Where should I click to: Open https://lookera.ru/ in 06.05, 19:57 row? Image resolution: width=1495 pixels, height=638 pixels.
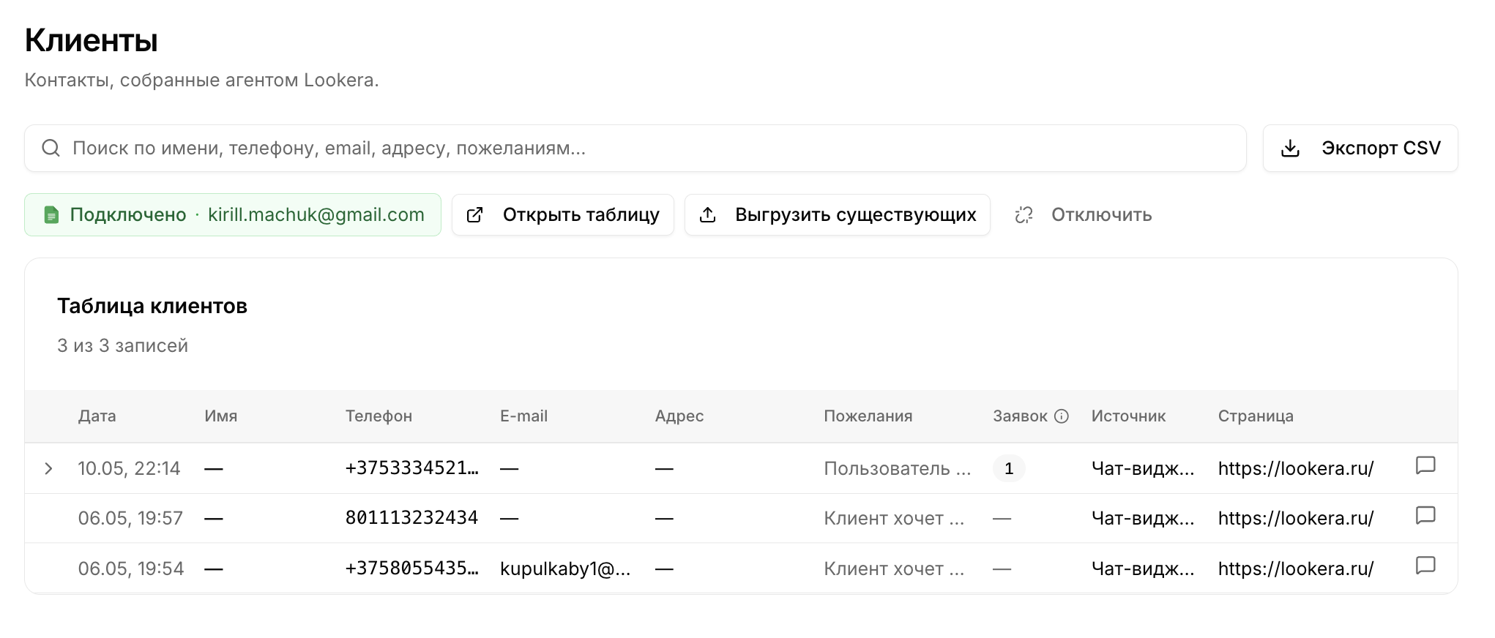pos(1296,518)
